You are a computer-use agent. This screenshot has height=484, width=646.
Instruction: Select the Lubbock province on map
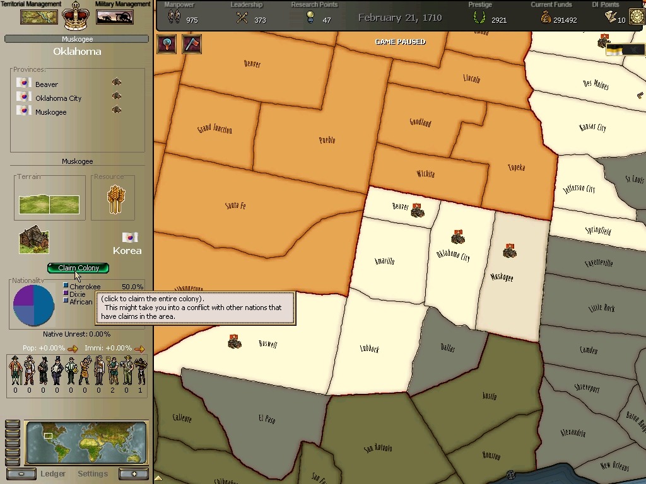pyautogui.click(x=369, y=349)
